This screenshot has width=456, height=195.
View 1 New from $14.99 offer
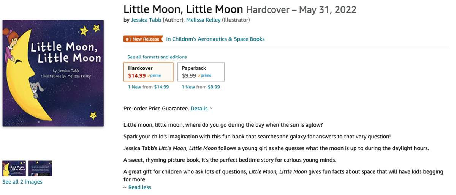pos(149,87)
